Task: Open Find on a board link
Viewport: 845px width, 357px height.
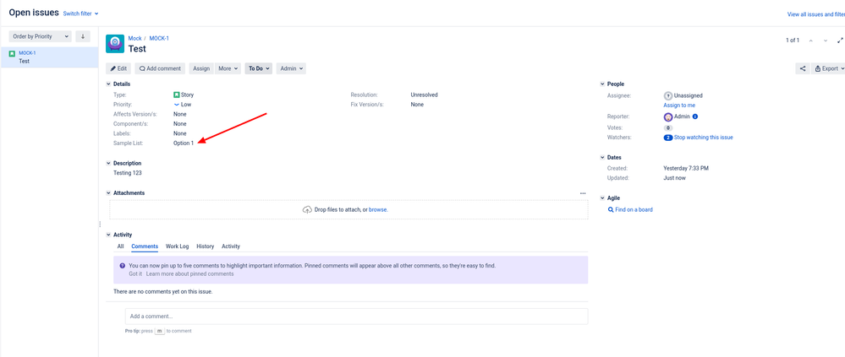Action: point(634,209)
